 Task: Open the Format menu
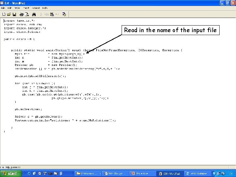(36, 8)
